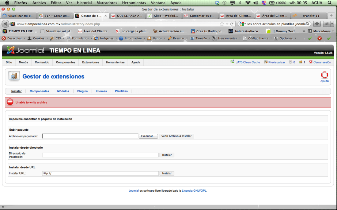Follow the Licencia GNU/GPL link
This screenshot has width=337, height=210.
[x=194, y=191]
